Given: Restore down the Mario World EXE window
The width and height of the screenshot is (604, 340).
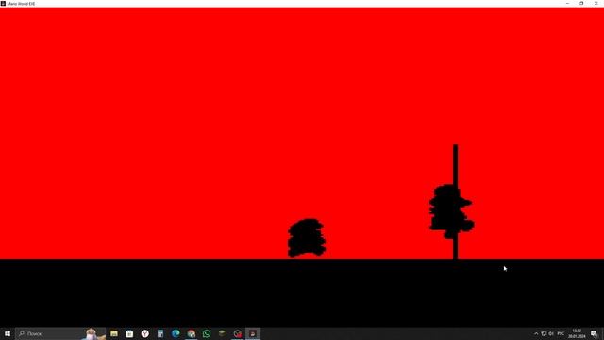Looking at the screenshot, I should tap(581, 4).
